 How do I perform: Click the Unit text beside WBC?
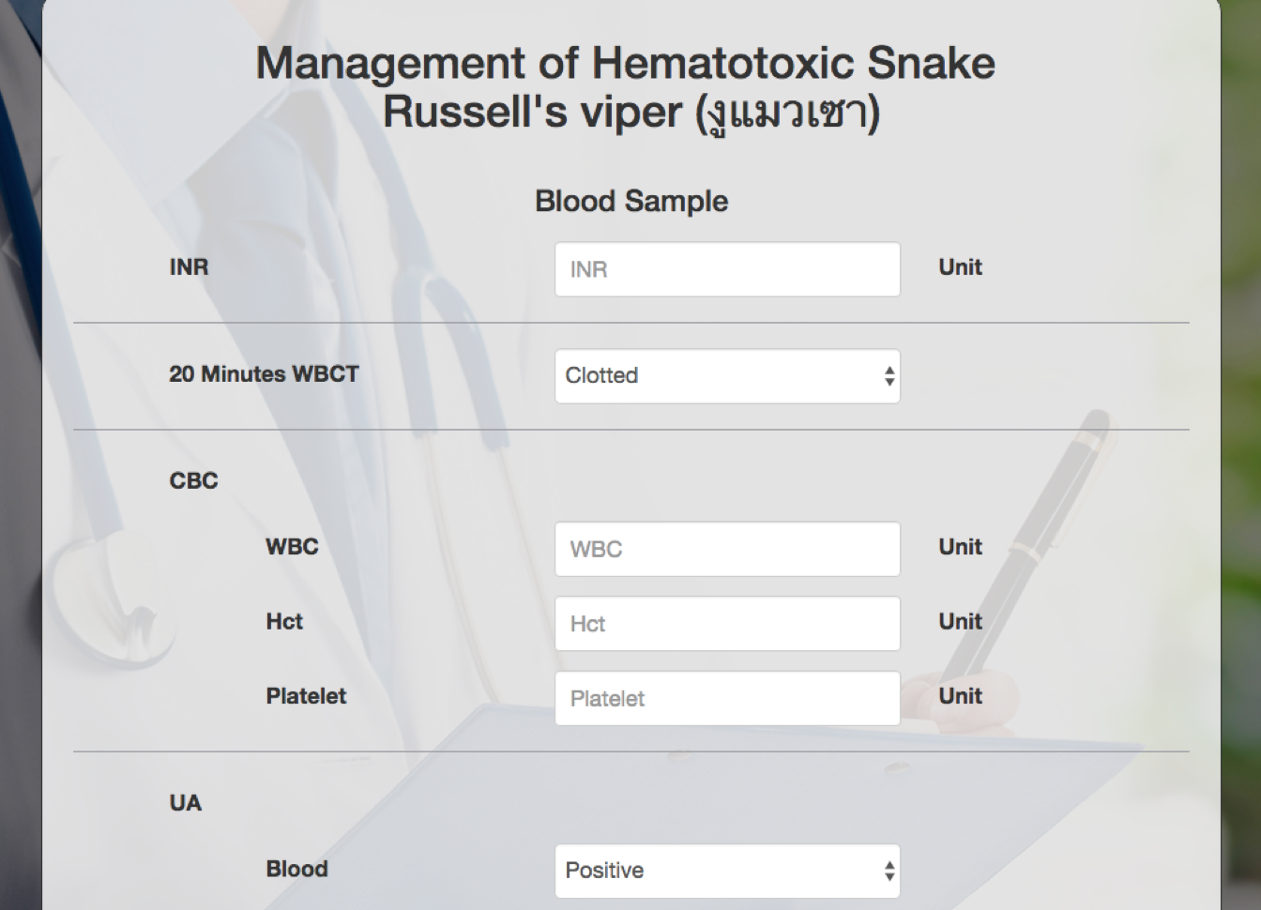(960, 547)
